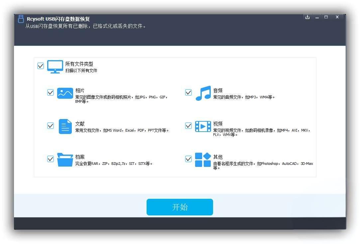Toggle the 其他 checkbox
Screen dimensions: 360x244
pos(188,159)
